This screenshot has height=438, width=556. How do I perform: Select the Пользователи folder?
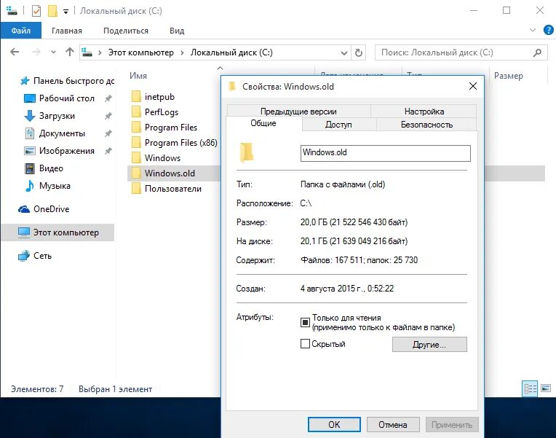(x=167, y=189)
